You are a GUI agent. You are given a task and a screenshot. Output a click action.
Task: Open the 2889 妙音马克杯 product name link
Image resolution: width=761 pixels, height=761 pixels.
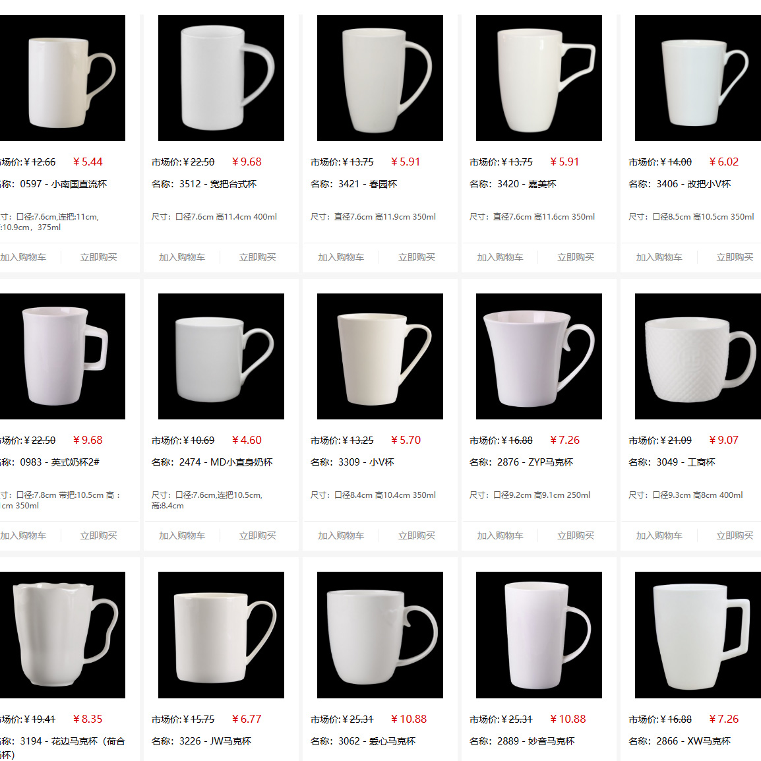pos(536,741)
